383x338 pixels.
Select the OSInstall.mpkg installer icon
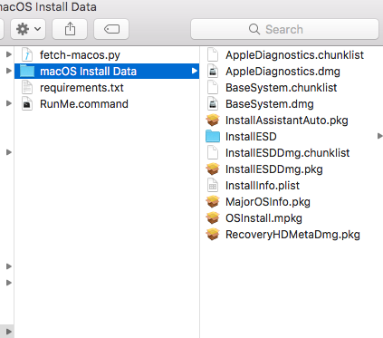[x=213, y=218]
